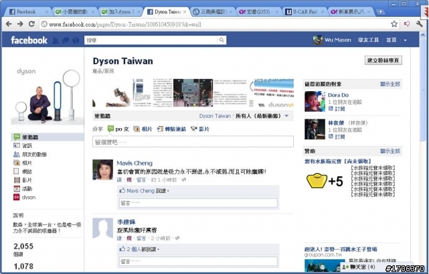Open dyson app in the left sidebar
This screenshot has width=429, height=274.
[x=24, y=197]
